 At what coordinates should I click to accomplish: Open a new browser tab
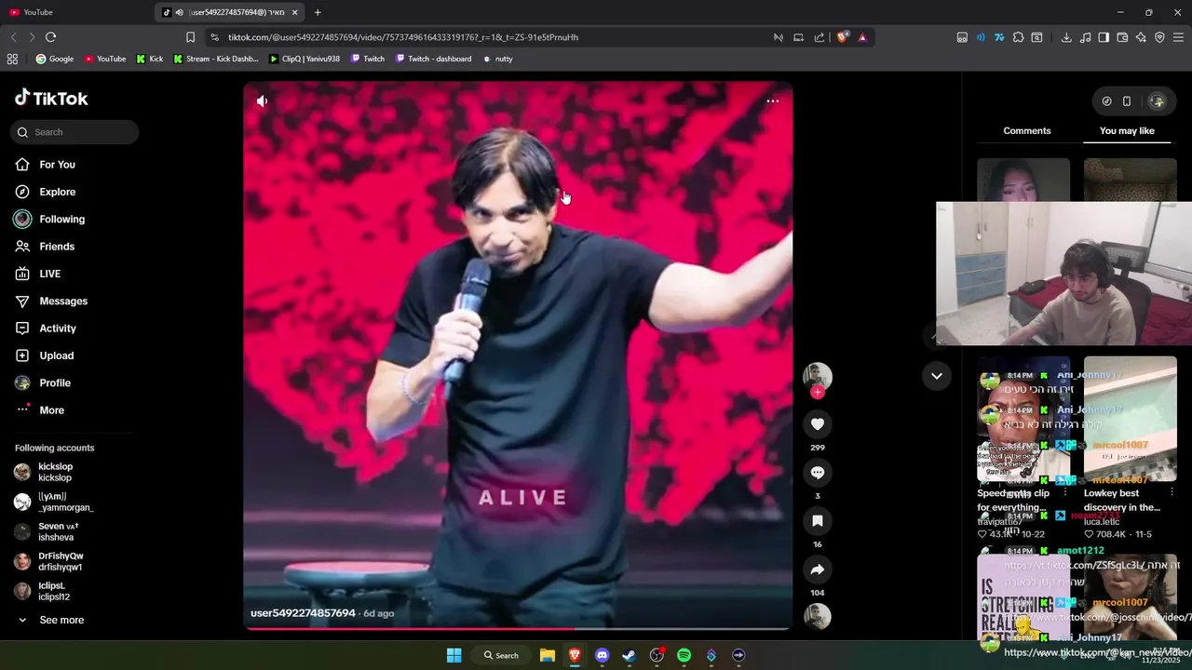318,12
